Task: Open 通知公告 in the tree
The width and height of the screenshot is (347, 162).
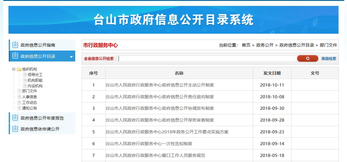Action: tap(30, 108)
